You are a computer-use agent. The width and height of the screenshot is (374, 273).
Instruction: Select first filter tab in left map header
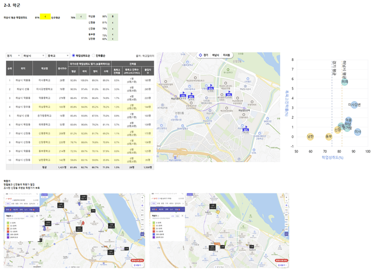8,203
